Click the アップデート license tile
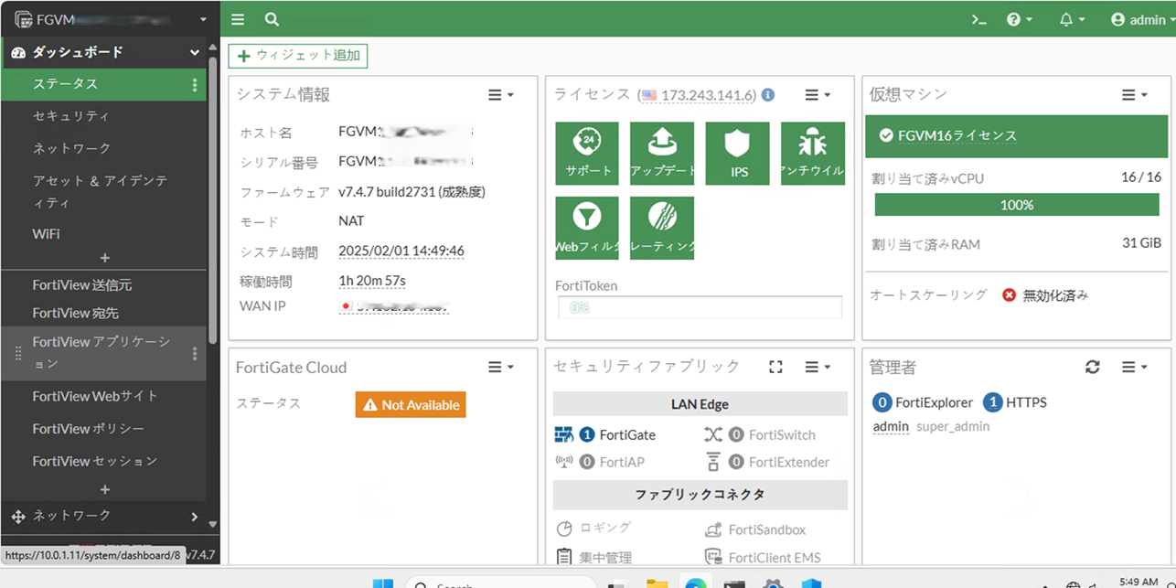 click(662, 154)
